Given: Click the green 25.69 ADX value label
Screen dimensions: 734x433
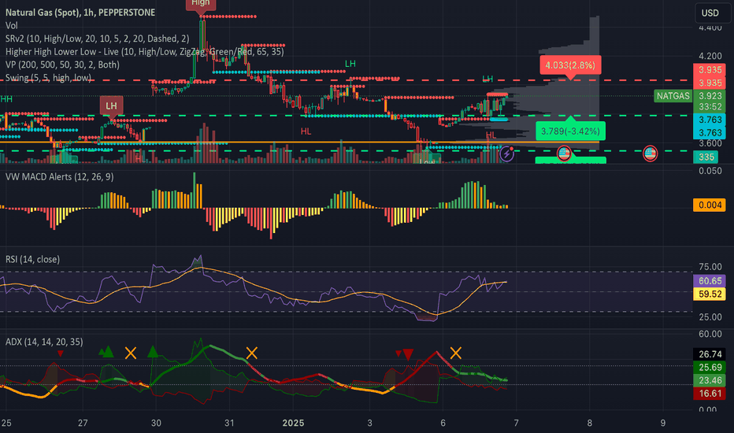Looking at the screenshot, I should click(x=710, y=368).
